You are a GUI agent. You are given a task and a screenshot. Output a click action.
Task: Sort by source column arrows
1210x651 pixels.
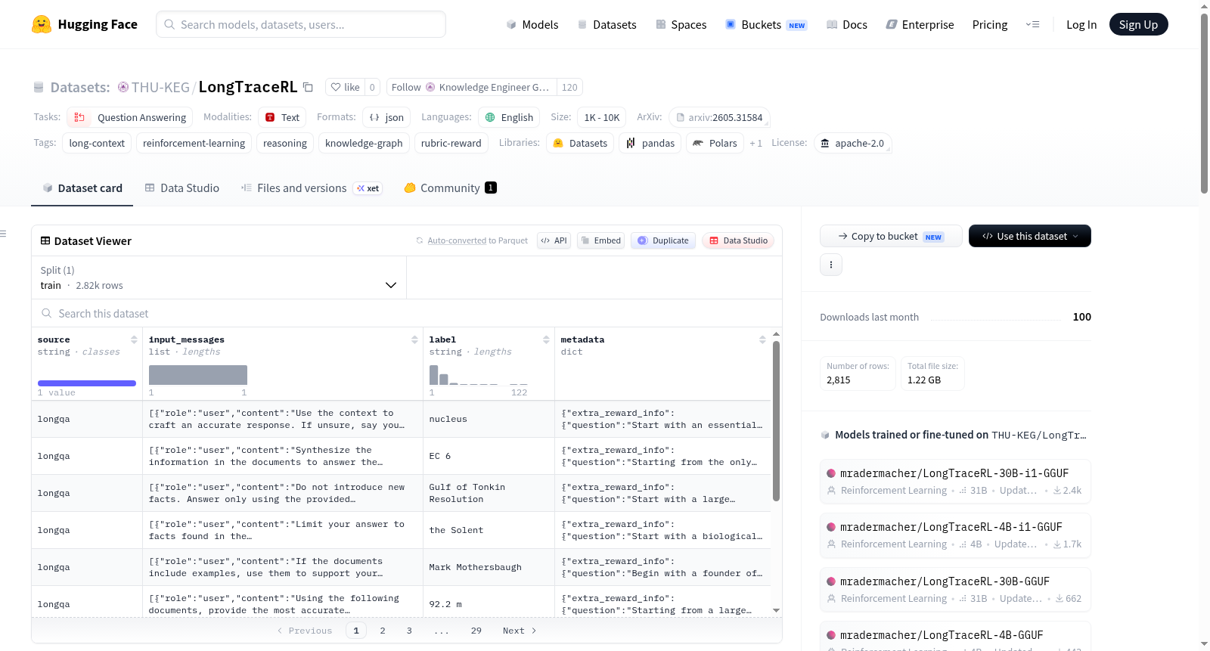coord(134,339)
